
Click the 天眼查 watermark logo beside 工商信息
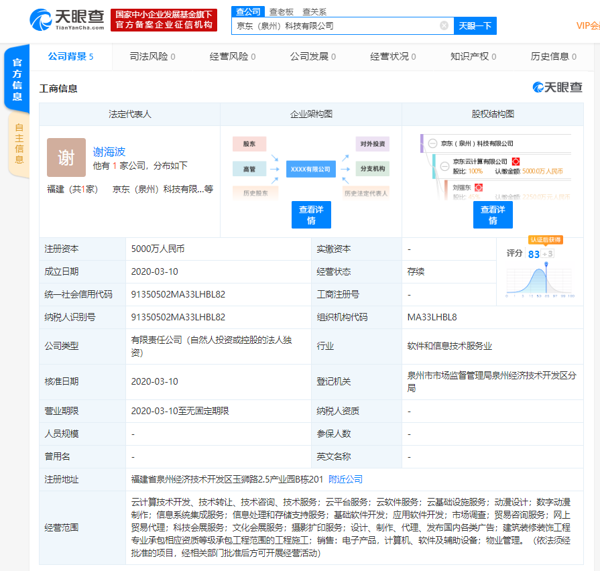pyautogui.click(x=557, y=87)
